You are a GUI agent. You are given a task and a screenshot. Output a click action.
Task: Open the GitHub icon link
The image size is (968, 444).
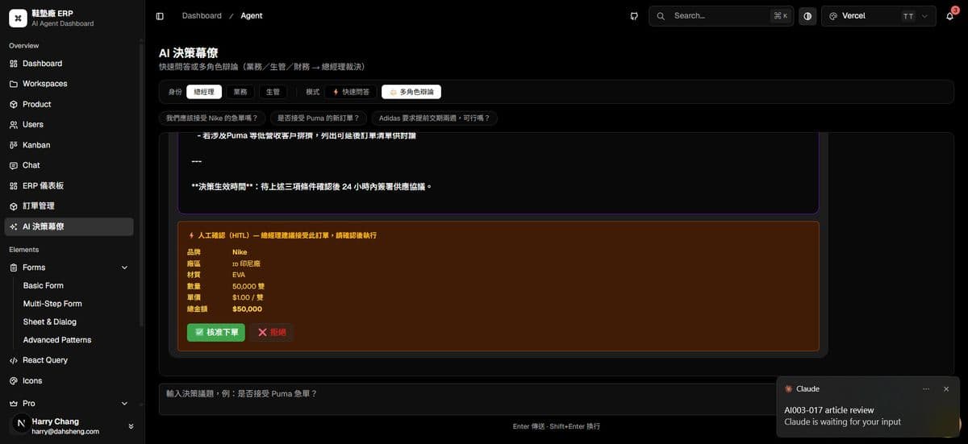click(x=634, y=16)
